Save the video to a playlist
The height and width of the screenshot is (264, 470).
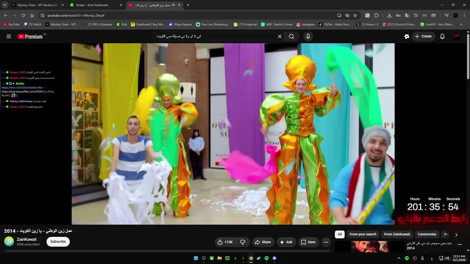(x=308, y=242)
